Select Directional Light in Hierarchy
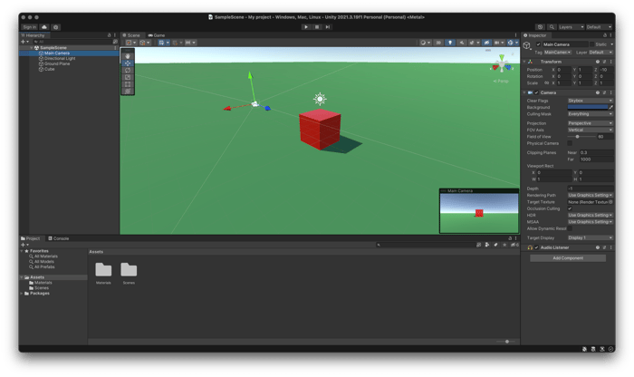 click(x=59, y=58)
